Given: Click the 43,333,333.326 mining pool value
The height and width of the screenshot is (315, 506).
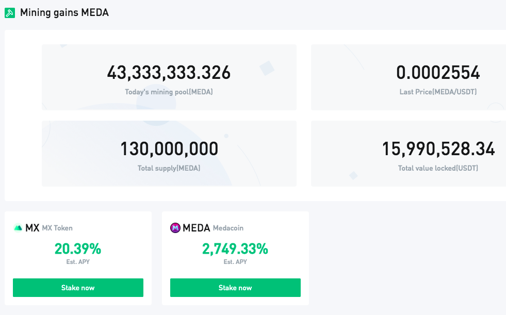Looking at the screenshot, I should click(169, 73).
